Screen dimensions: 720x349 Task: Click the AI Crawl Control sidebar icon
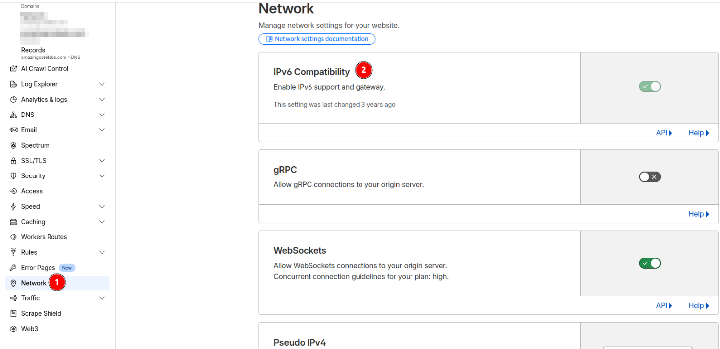(13, 69)
